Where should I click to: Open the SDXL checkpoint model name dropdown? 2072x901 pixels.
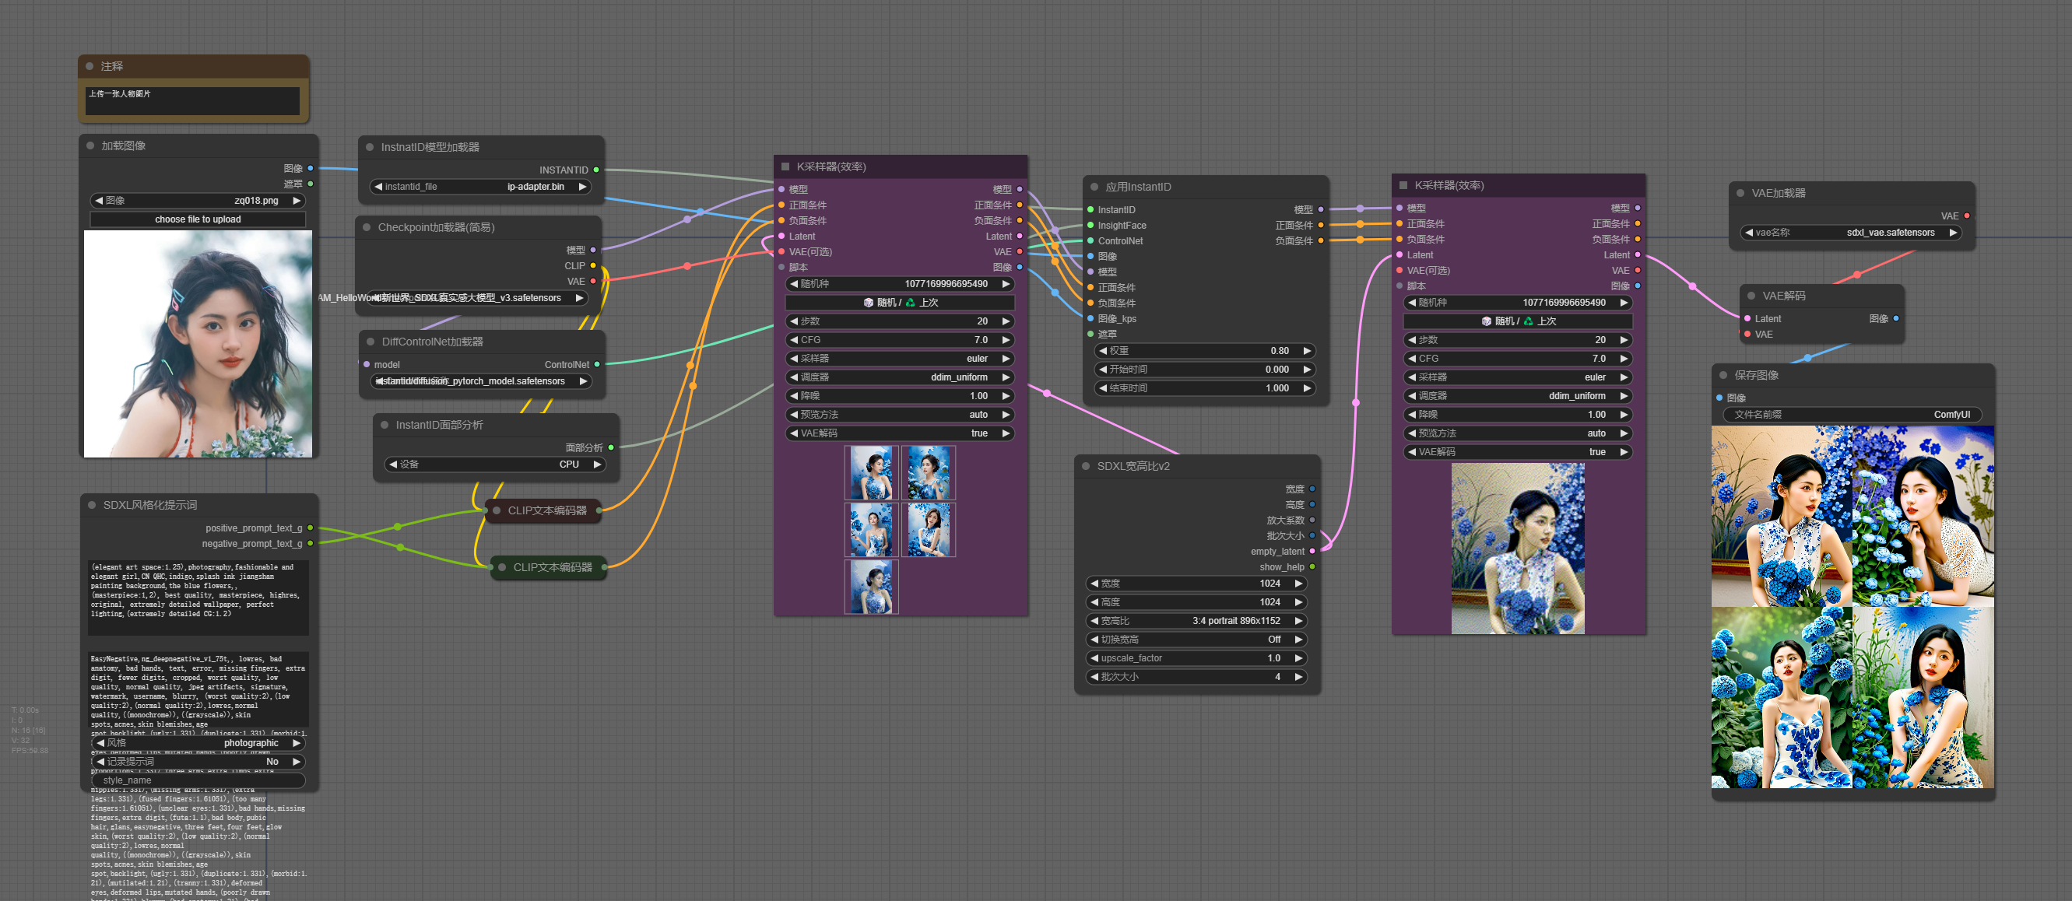tap(478, 297)
